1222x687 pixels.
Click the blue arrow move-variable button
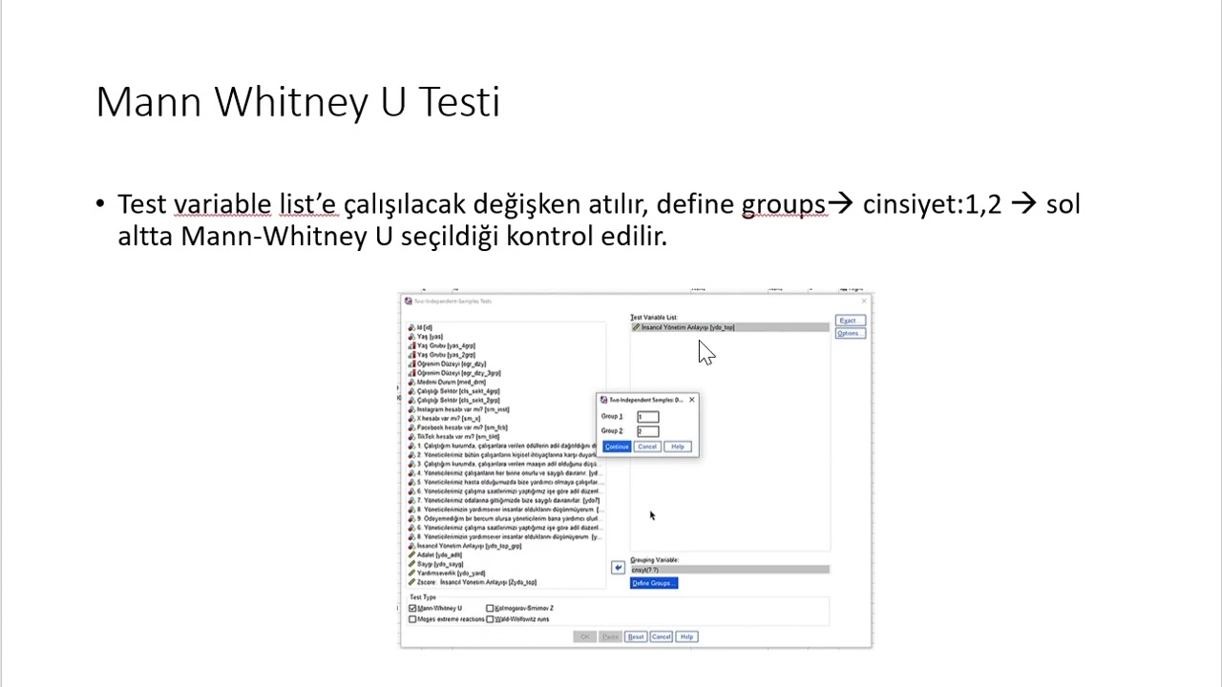coord(618,568)
